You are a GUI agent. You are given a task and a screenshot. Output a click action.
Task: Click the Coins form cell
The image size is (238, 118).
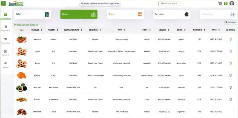tap(147, 99)
